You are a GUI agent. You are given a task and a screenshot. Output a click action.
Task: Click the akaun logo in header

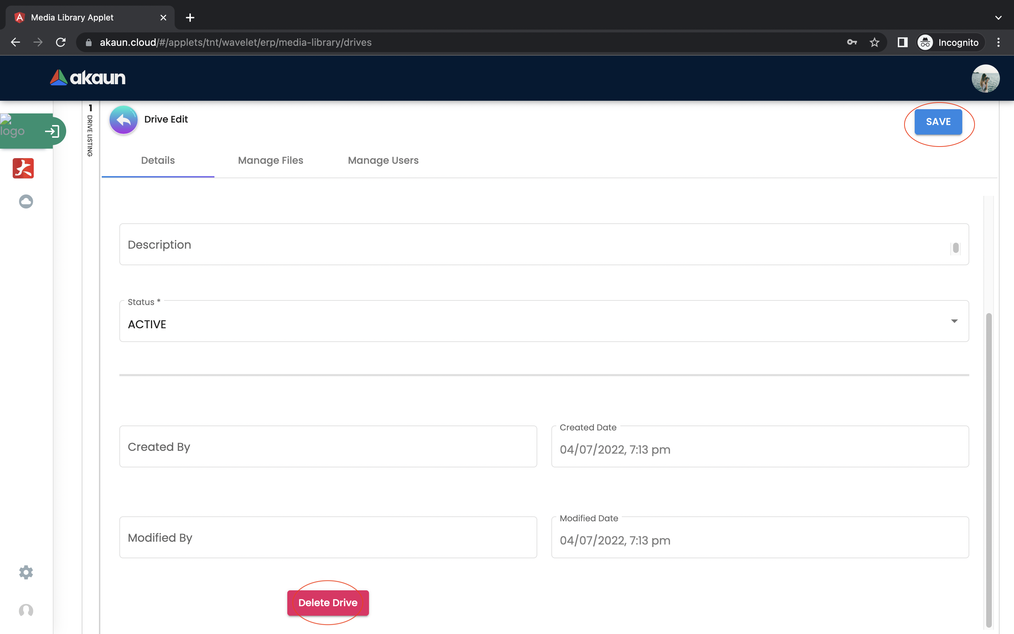[x=88, y=77]
